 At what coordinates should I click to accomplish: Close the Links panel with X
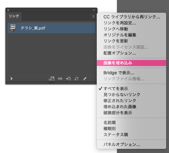(x=8, y=10)
